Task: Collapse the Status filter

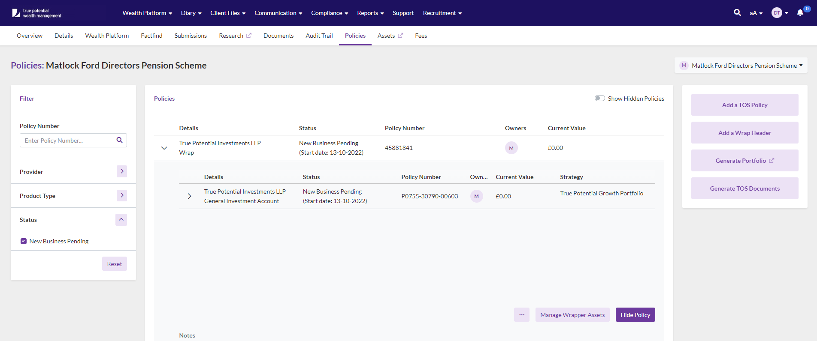Action: pyautogui.click(x=121, y=220)
